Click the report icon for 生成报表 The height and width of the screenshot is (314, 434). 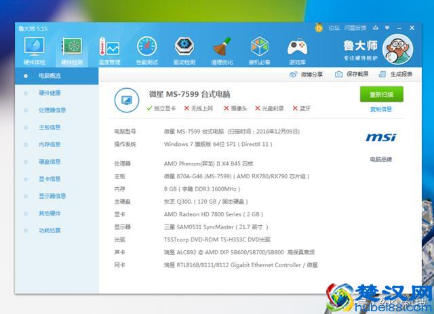[382, 74]
